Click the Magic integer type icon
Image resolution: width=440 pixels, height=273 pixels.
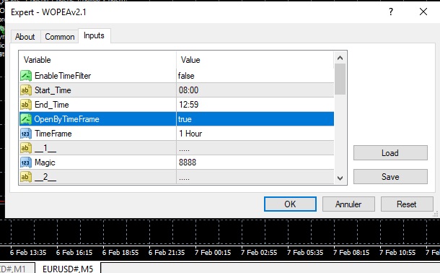tap(26, 162)
